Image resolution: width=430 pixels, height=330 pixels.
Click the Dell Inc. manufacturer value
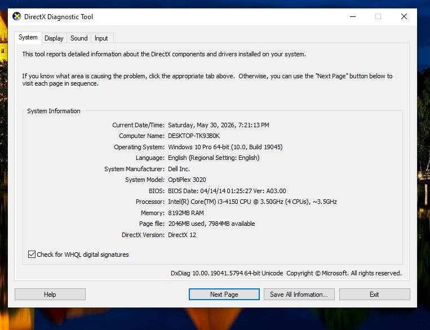pyautogui.click(x=179, y=169)
